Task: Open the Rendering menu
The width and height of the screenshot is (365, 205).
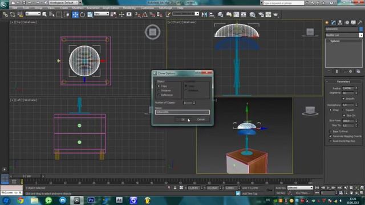Action: coord(129,8)
